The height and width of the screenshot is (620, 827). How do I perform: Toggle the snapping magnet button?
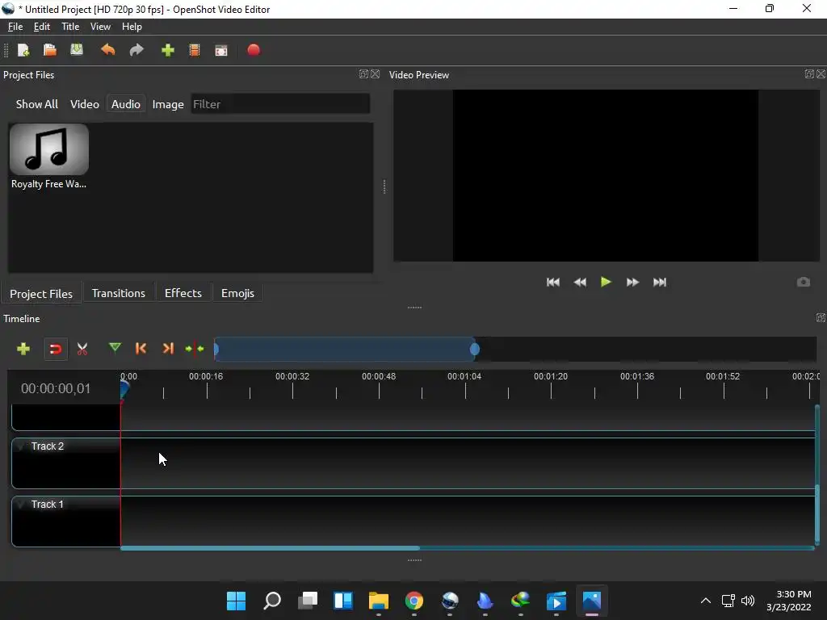[56, 349]
